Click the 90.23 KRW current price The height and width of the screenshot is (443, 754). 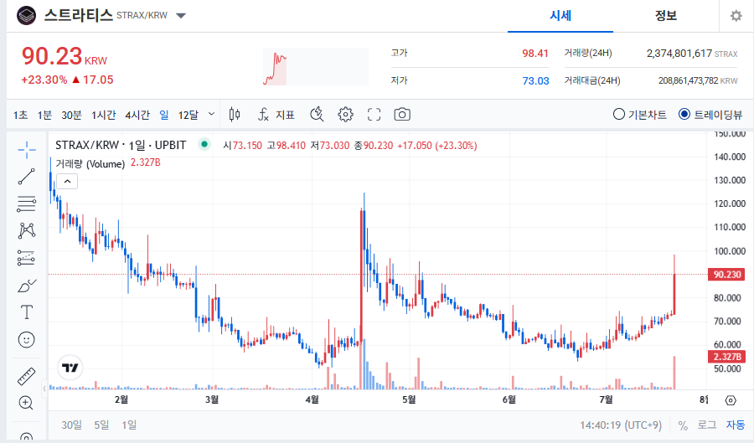point(64,56)
